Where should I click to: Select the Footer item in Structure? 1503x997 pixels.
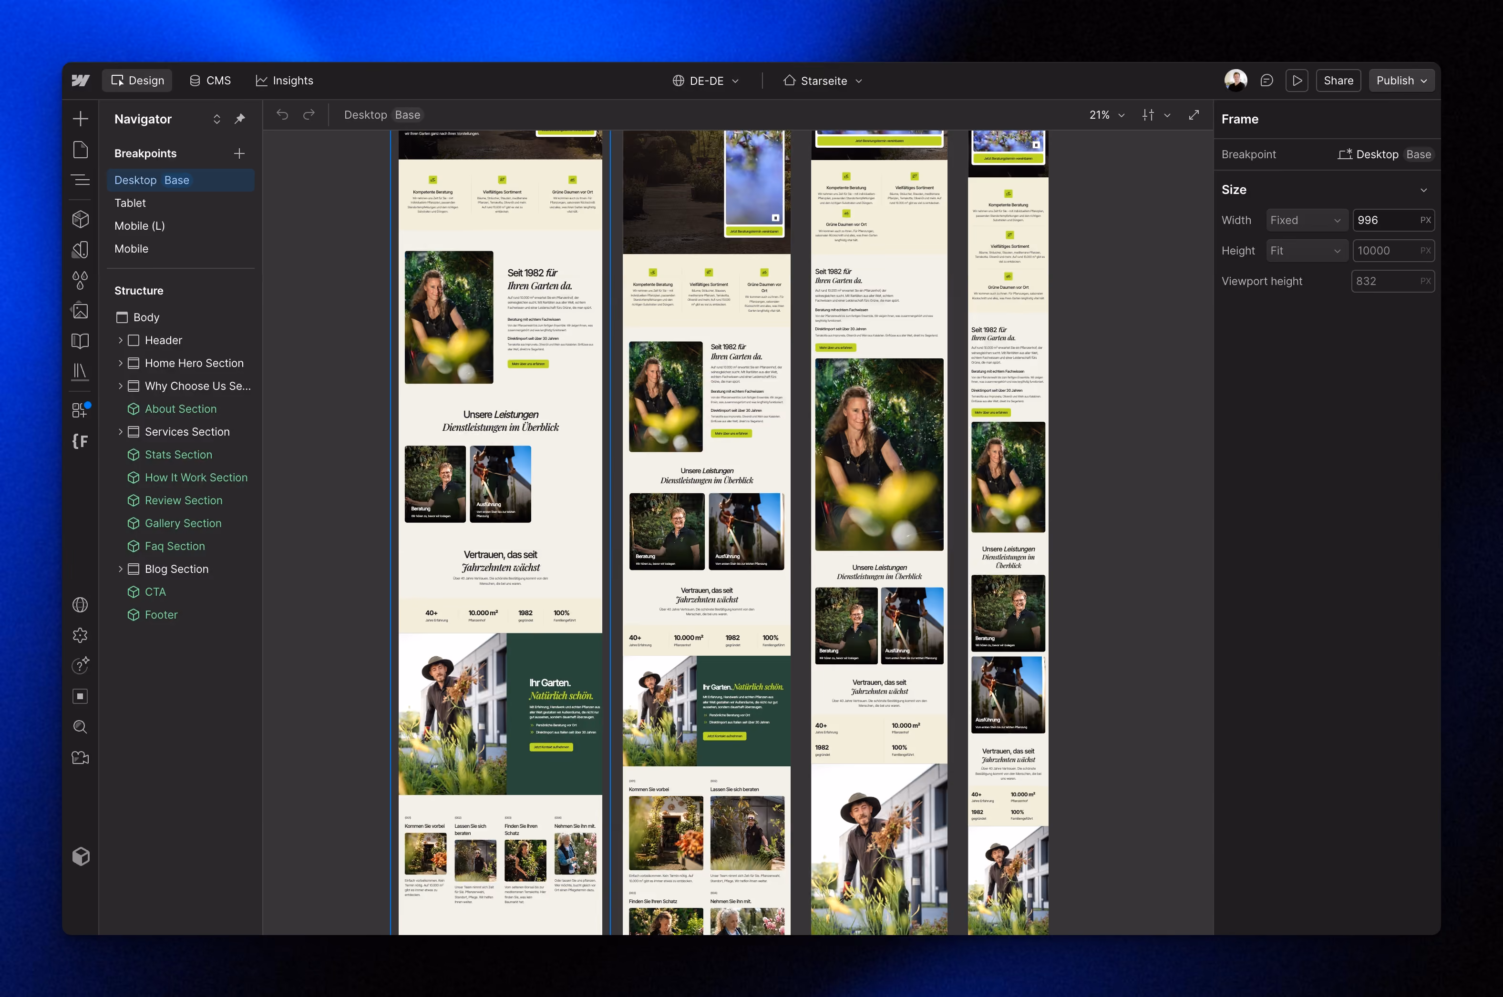click(161, 615)
